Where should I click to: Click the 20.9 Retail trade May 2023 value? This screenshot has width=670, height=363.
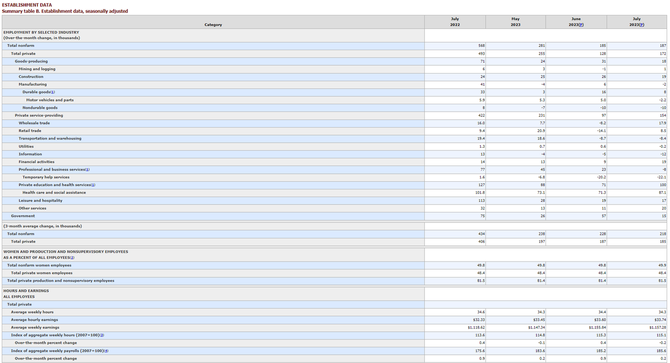[541, 131]
